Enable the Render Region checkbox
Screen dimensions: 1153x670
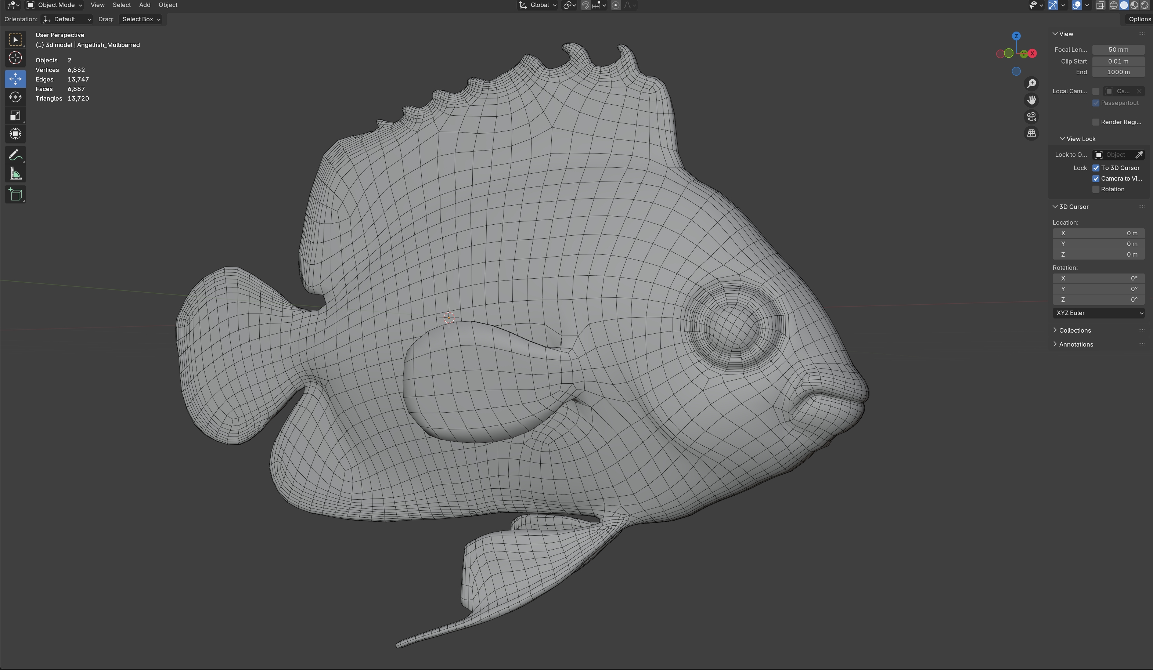tap(1096, 122)
